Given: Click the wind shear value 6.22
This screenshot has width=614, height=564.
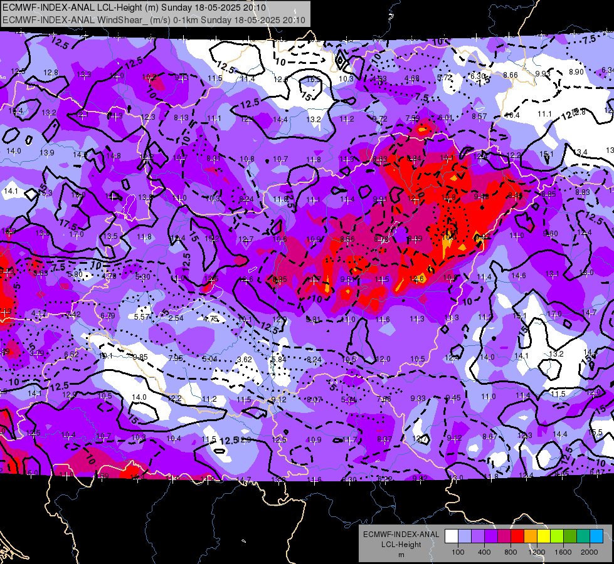Looking at the screenshot, I should click(384, 479).
